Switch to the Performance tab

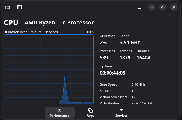coord(60,113)
